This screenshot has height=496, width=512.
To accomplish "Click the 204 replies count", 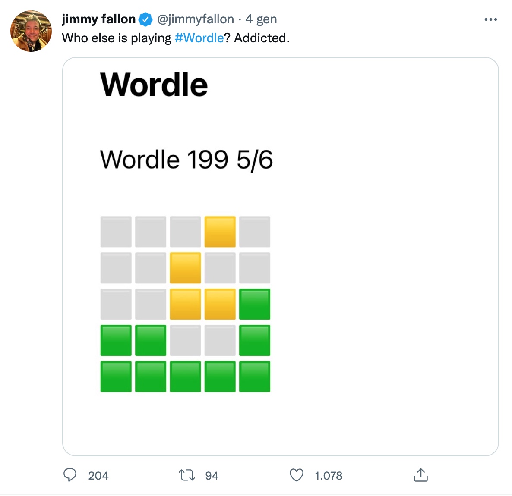I will coord(98,475).
